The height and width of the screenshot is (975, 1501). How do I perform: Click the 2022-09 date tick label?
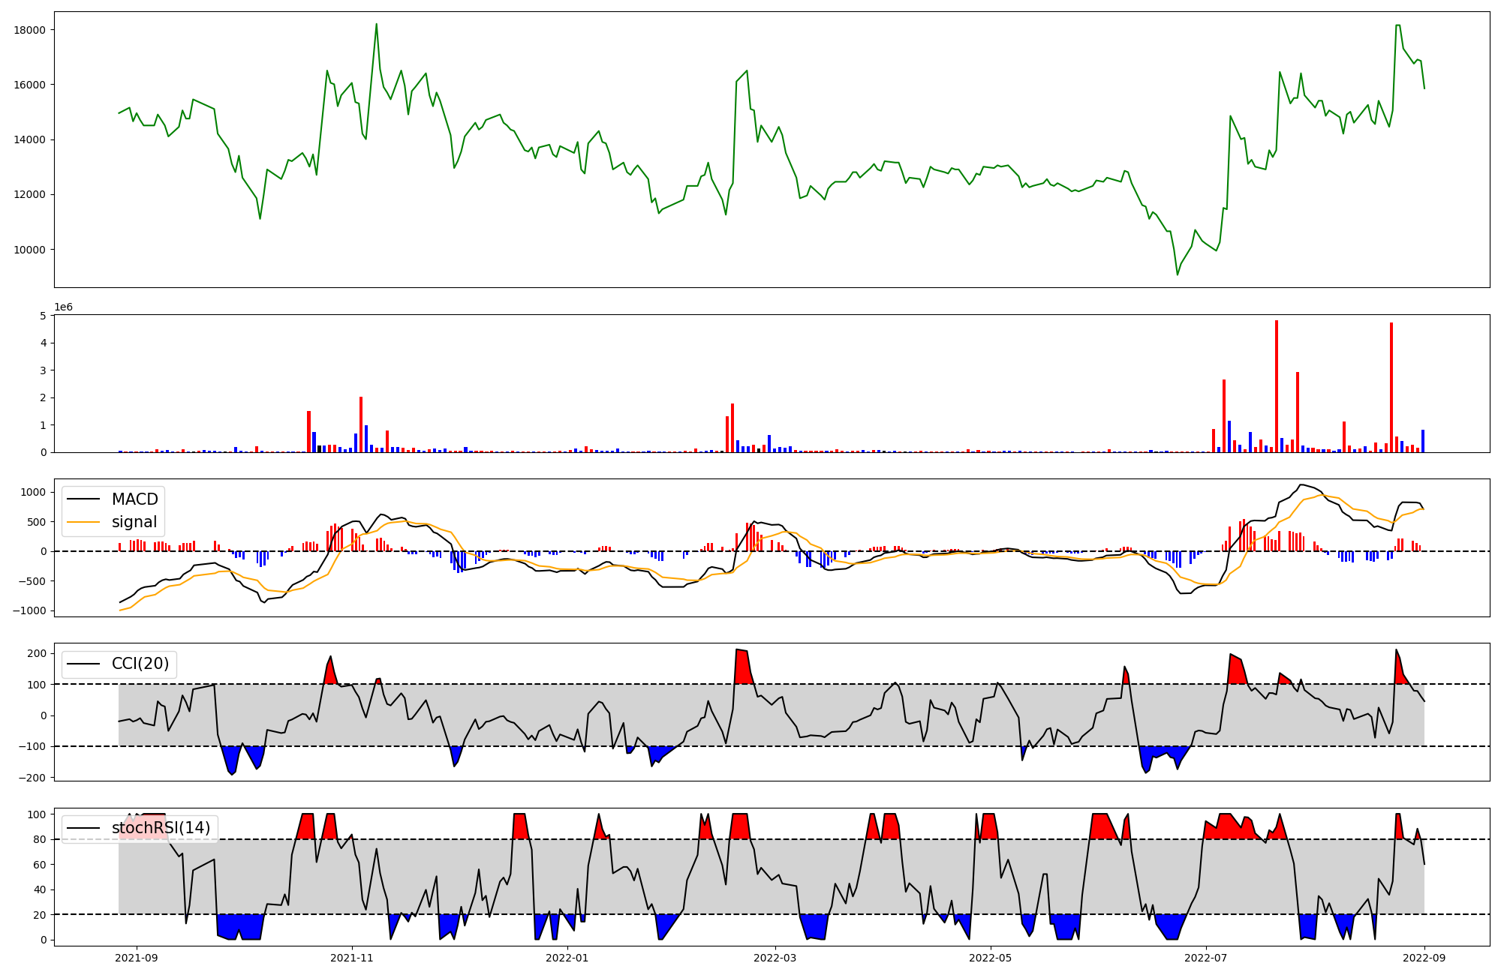(1424, 958)
